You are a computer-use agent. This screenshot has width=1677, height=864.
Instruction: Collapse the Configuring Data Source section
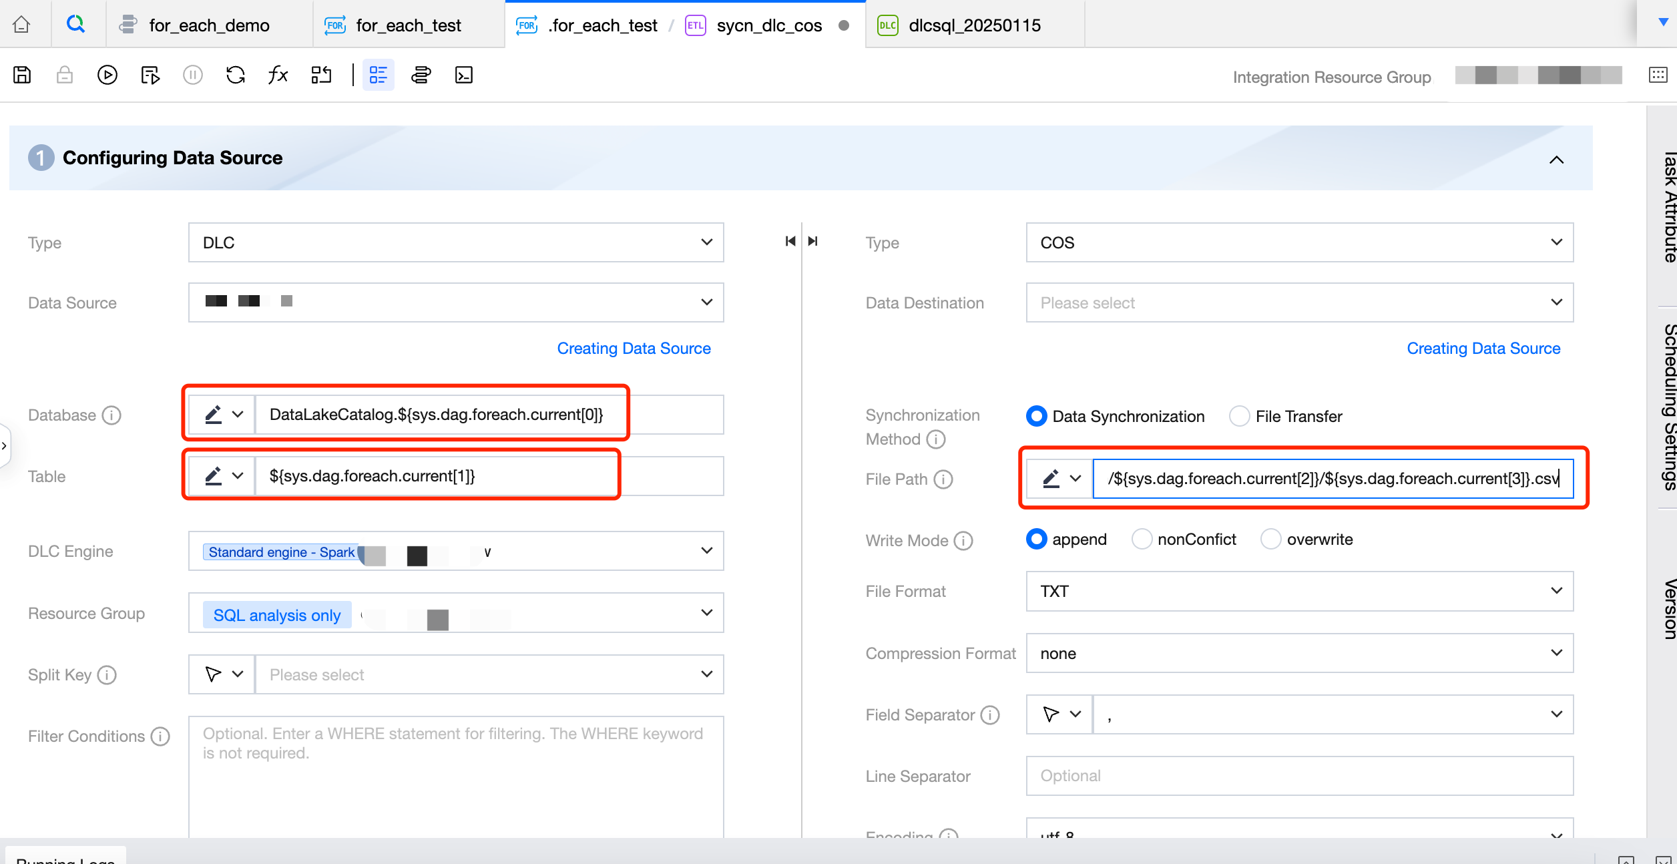[1556, 160]
